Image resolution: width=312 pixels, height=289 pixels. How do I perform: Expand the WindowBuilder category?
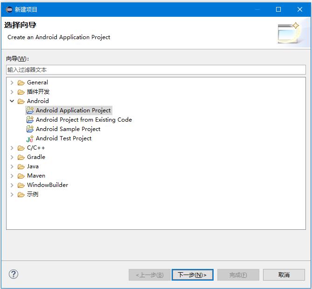click(x=12, y=185)
